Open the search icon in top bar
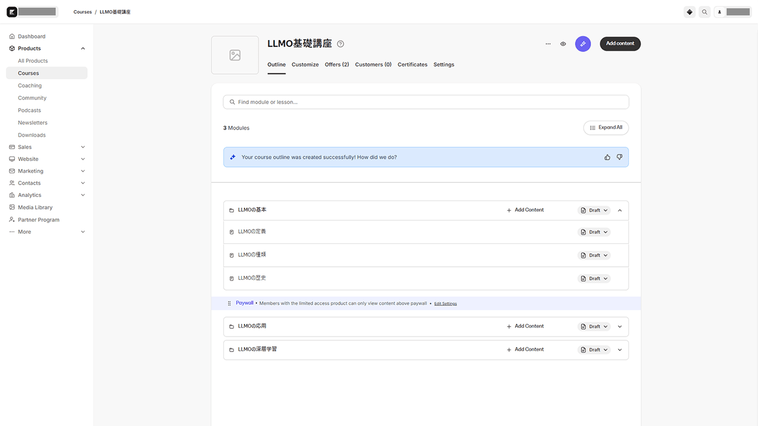 point(704,12)
